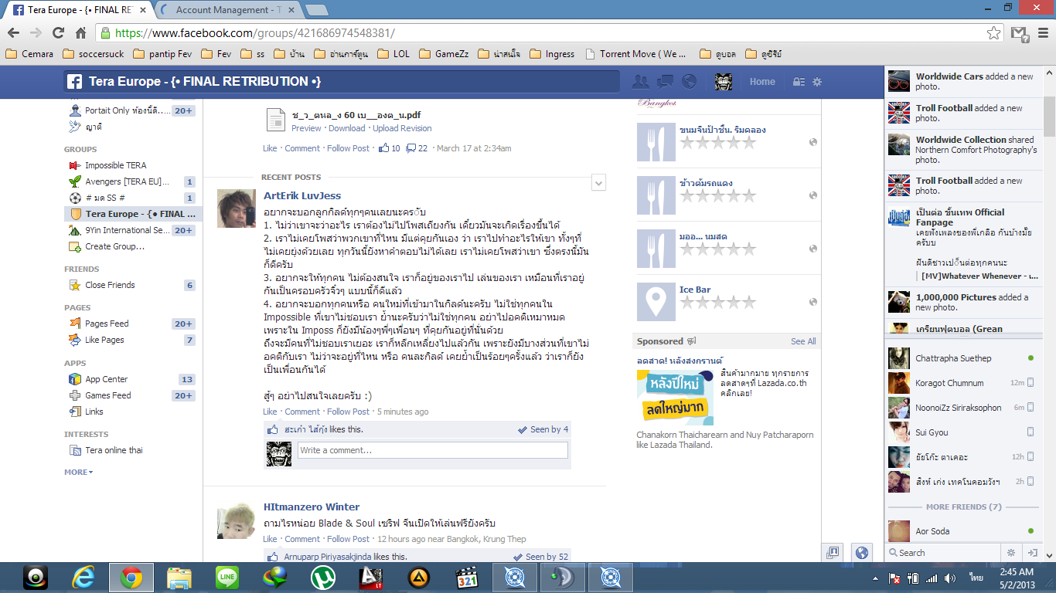
Task: Click Download link for the PDF file
Action: [x=346, y=128]
